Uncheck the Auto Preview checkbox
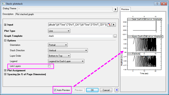This screenshot has height=95, width=169. (55, 90)
